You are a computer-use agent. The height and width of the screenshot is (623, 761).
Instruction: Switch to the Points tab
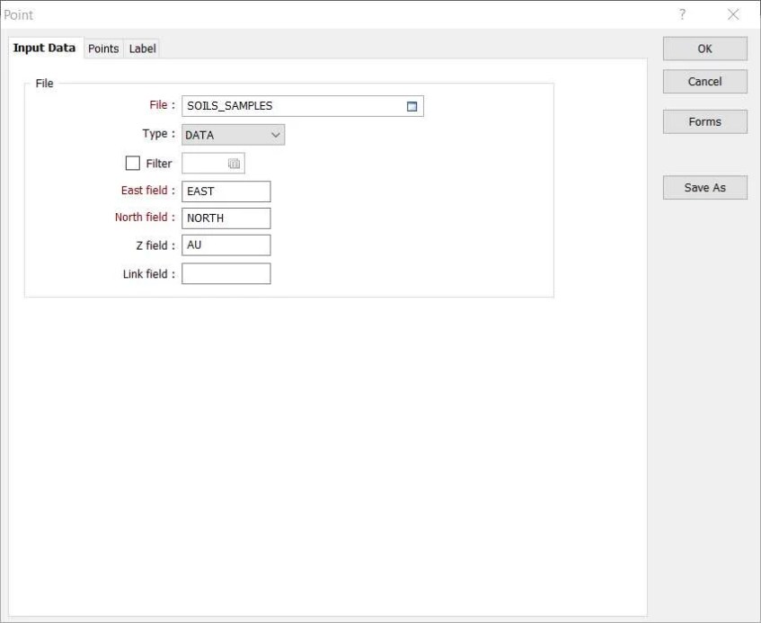103,49
